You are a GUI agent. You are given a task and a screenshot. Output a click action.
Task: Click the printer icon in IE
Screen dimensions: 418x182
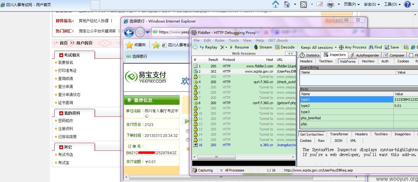click(x=330, y=4)
